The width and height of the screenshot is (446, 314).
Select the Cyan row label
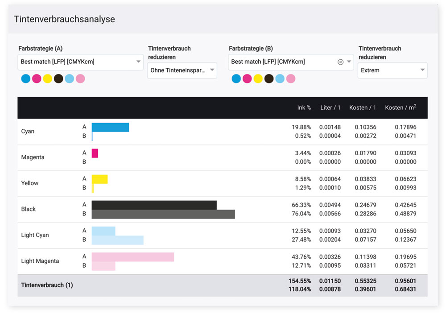coord(28,132)
